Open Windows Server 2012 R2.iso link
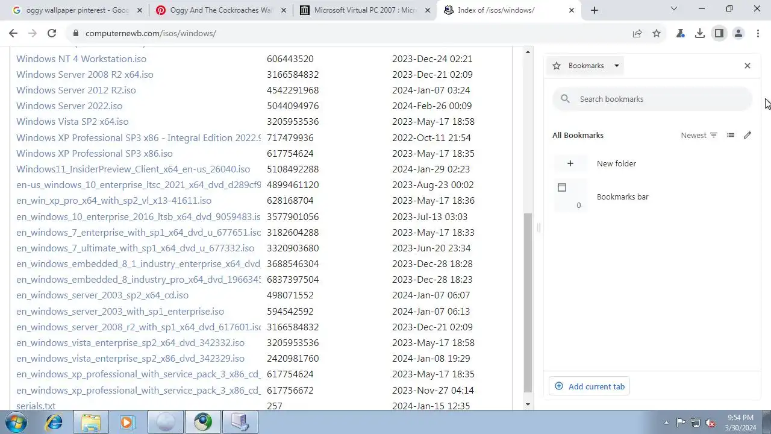The width and height of the screenshot is (771, 434). click(x=76, y=90)
